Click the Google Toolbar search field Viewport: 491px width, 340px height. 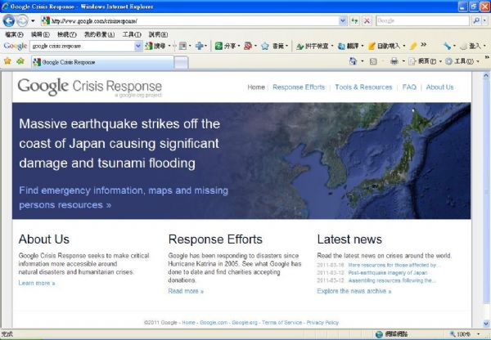click(83, 46)
